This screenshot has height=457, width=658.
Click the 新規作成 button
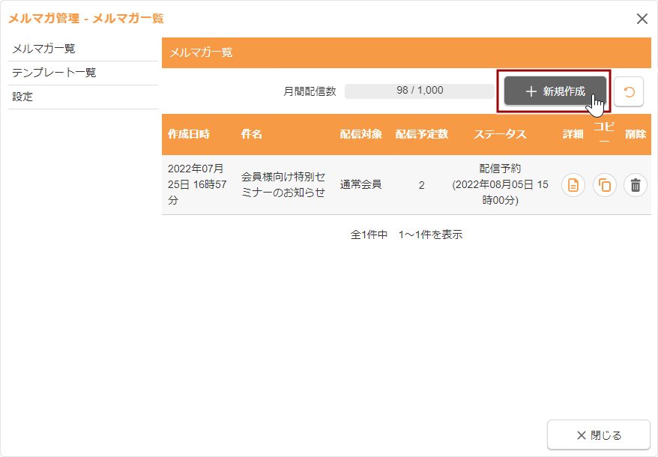pos(555,91)
